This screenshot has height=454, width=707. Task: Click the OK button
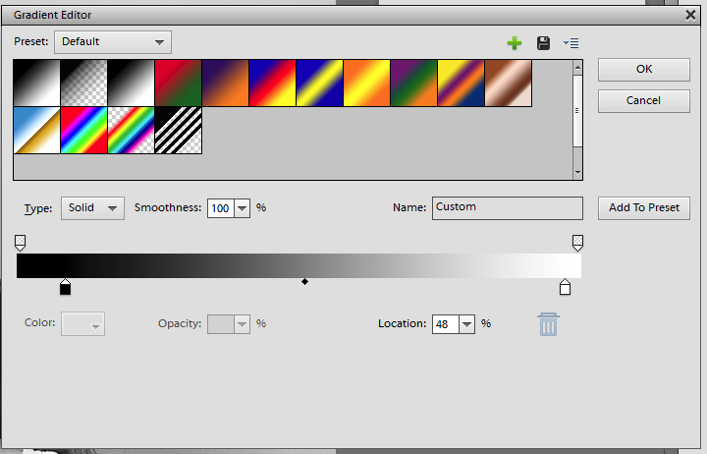click(x=644, y=70)
